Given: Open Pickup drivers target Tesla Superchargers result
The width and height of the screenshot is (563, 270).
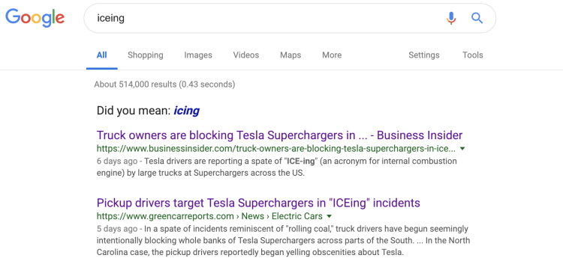Looking at the screenshot, I should point(258,203).
